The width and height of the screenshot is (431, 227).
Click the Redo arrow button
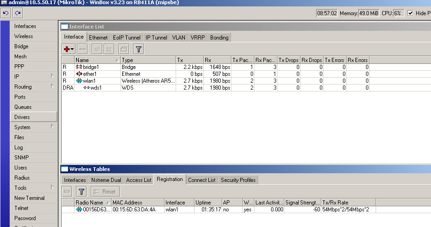click(18, 13)
